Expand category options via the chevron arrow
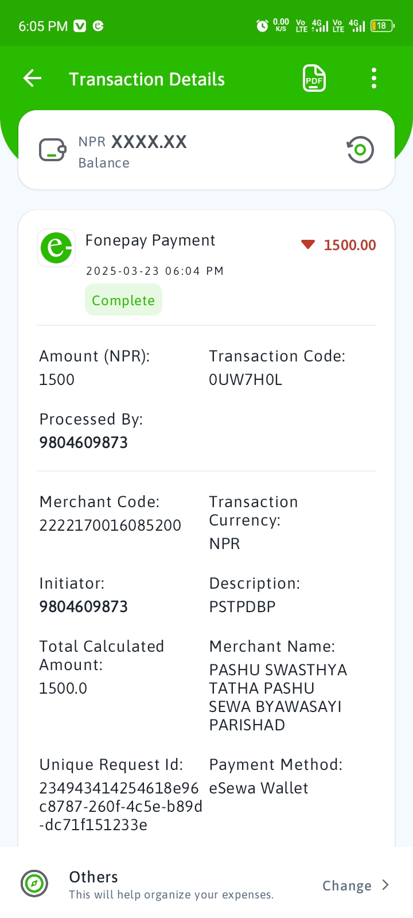This screenshot has height=918, width=413. [385, 885]
